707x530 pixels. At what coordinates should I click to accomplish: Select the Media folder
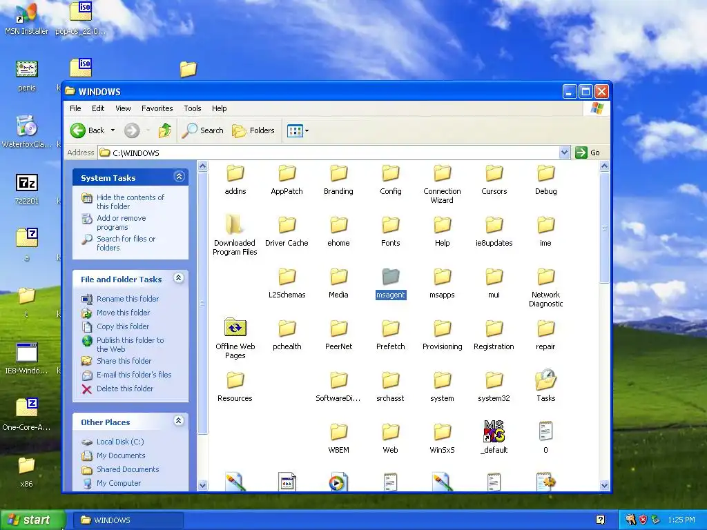[338, 283]
